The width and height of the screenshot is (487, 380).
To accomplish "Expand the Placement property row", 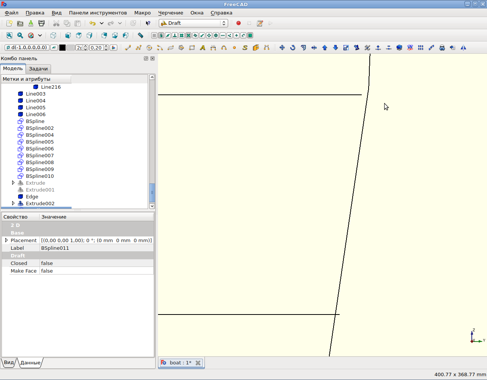I will click(6, 240).
